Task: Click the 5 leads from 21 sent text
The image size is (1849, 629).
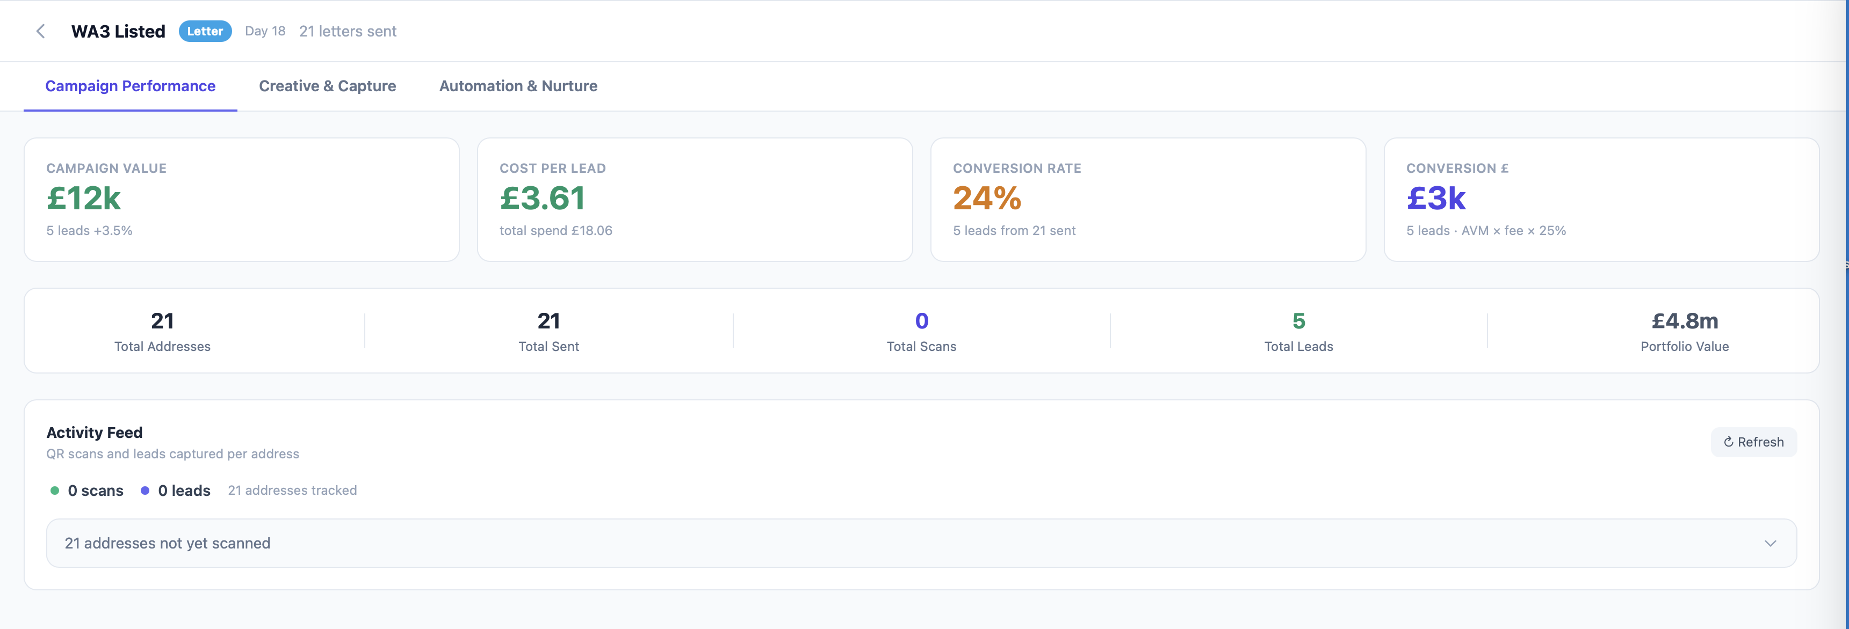Action: click(x=1014, y=230)
